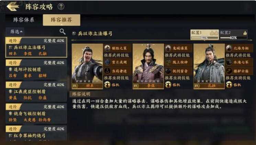Click thumbs-up icon on 配置2
256x145 pixels.
(245, 33)
